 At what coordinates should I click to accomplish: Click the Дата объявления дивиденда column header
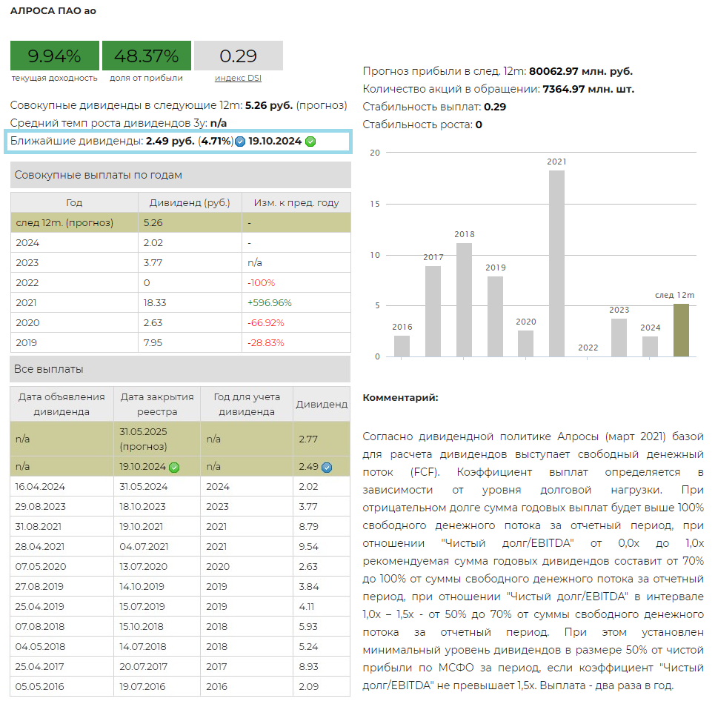click(62, 404)
